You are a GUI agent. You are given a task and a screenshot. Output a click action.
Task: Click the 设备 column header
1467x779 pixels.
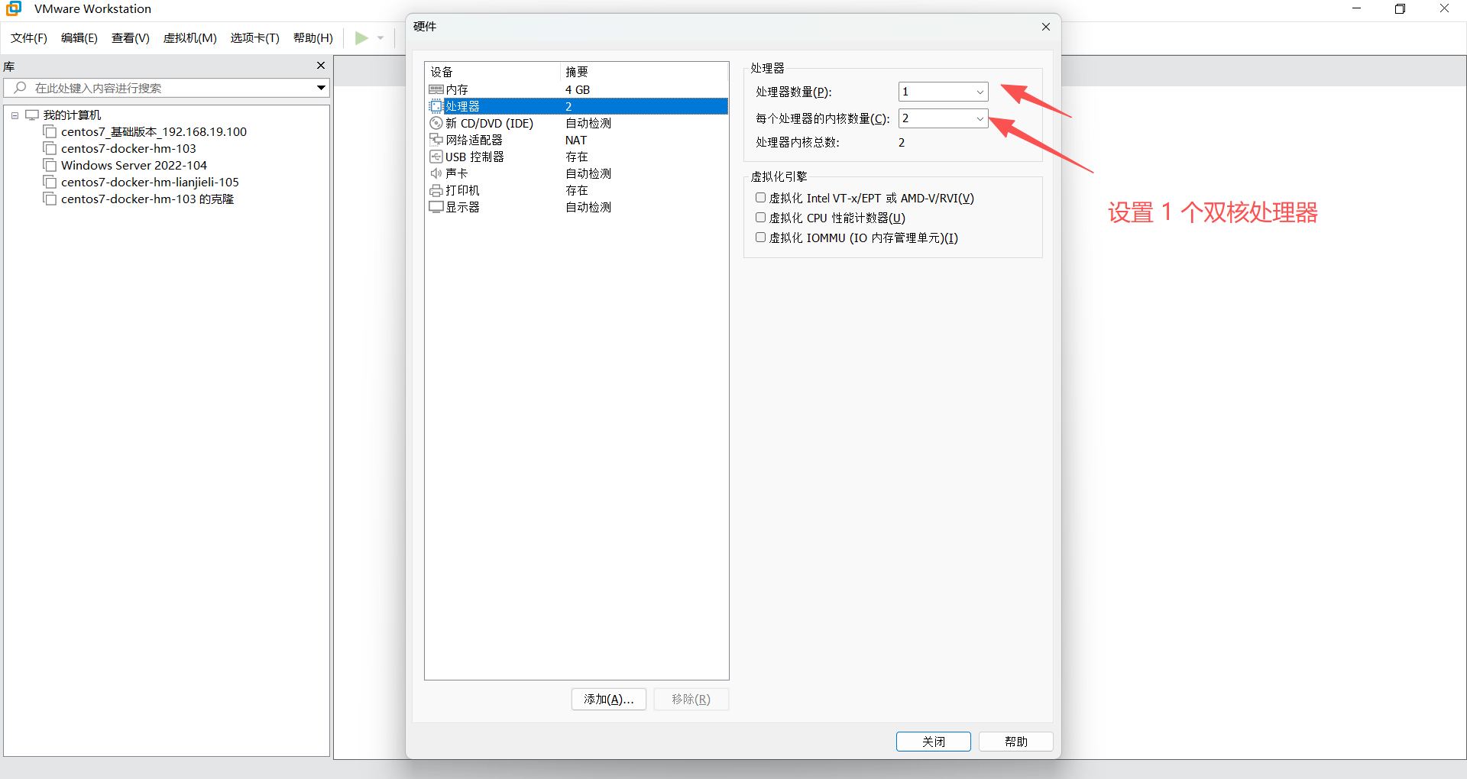[x=493, y=72]
